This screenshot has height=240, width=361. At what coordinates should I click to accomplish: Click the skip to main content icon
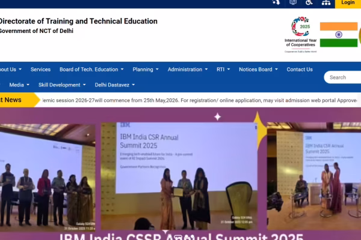276,2
